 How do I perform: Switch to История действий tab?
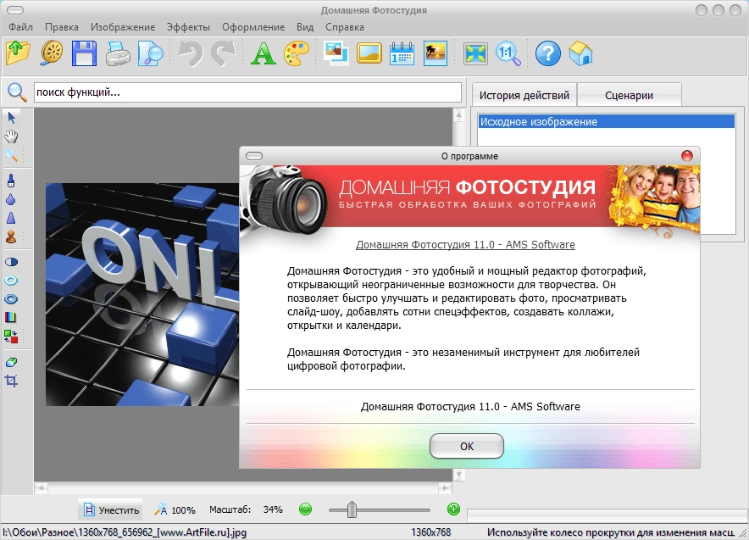tap(524, 95)
